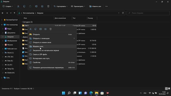This screenshot has width=171, height=96.
Task: Open the Windows Start menu
Action: tap(64, 93)
